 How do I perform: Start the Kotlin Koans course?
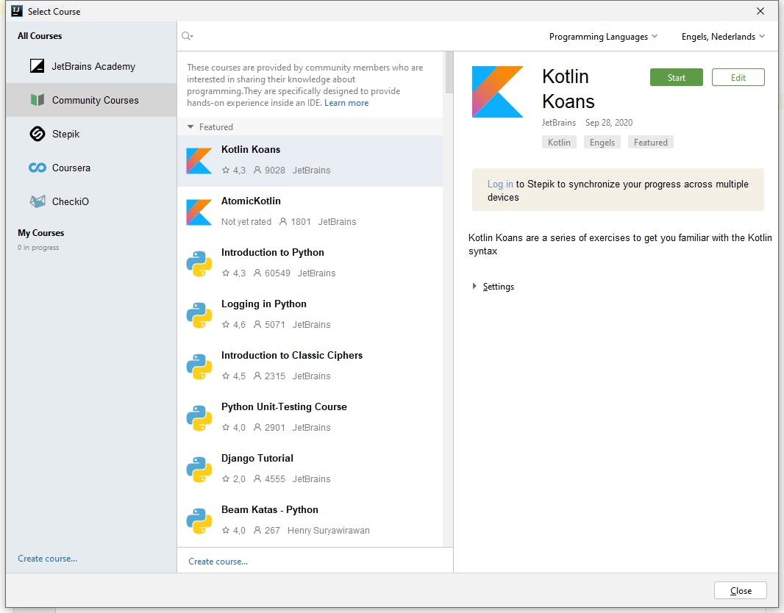pos(676,76)
